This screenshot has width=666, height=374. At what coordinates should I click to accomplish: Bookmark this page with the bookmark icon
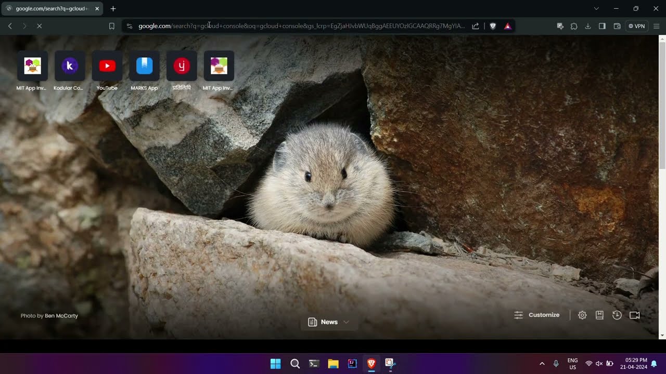(111, 26)
